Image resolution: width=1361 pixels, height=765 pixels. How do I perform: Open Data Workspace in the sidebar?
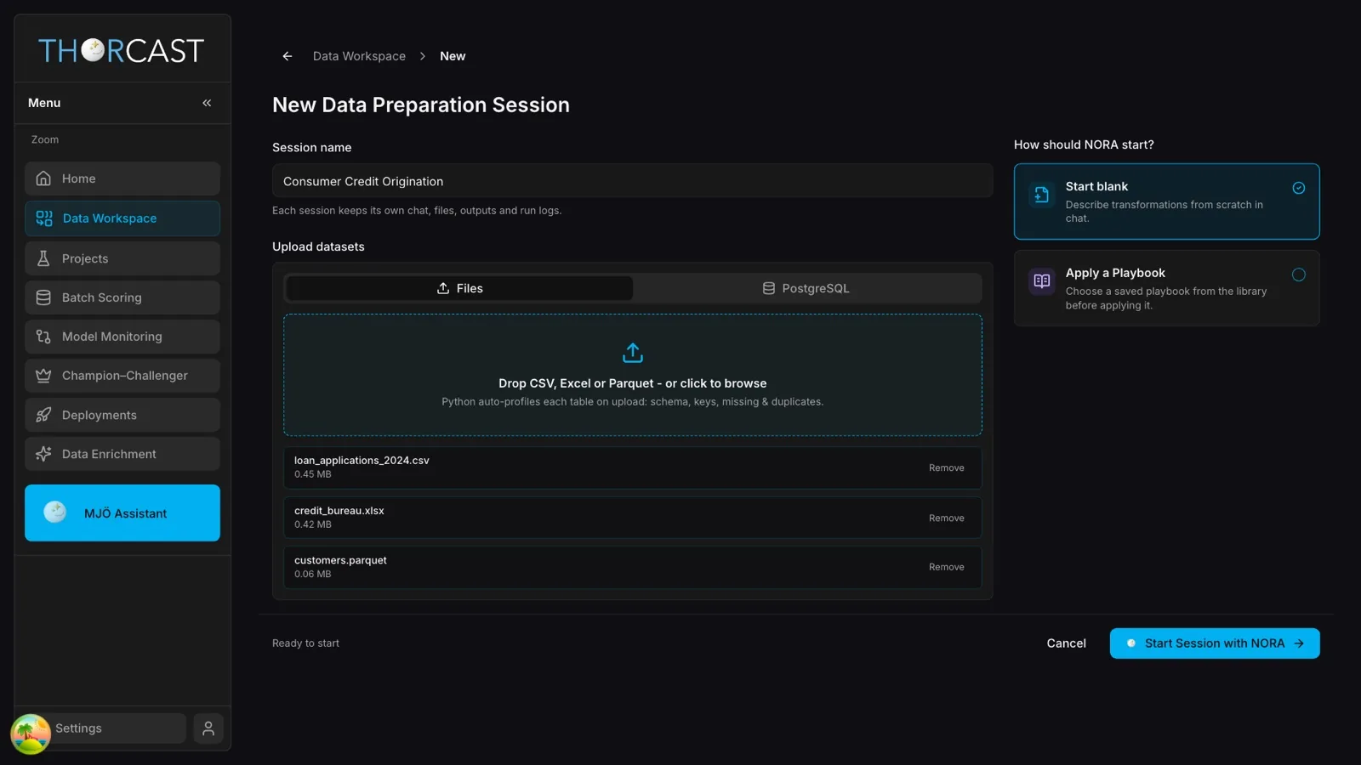point(122,218)
